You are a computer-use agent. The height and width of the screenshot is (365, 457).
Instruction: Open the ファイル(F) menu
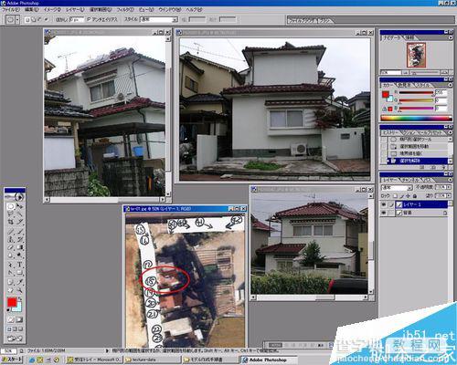coord(11,10)
